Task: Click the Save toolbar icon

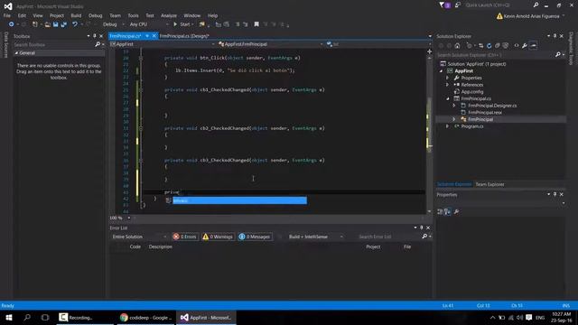Action: [x=55, y=24]
